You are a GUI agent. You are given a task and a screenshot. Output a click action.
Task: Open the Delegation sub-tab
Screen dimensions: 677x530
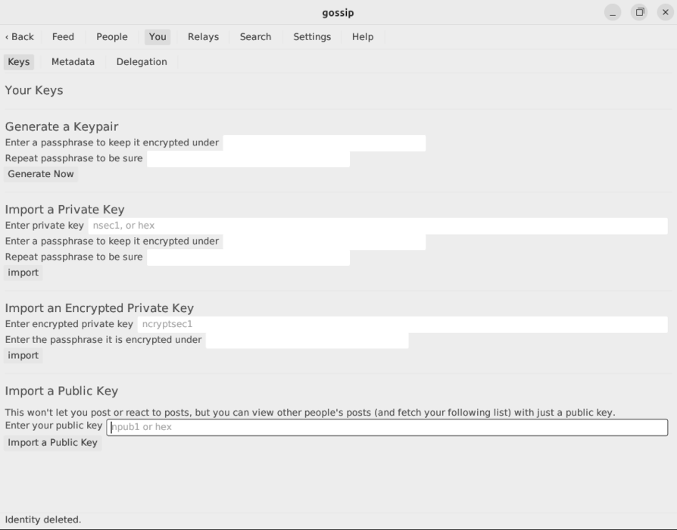(141, 61)
